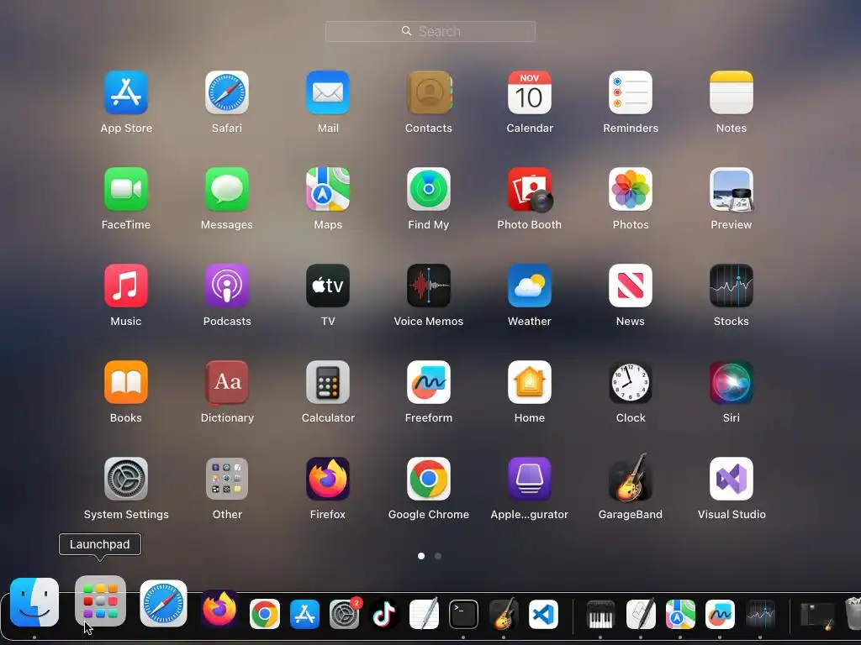Open the piano keyboard app in Dock

coord(600,614)
